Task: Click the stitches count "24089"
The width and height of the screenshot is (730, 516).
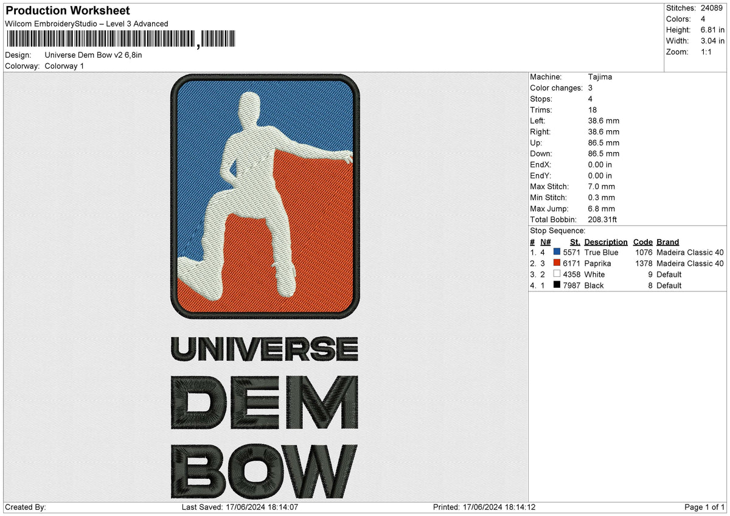Action: [712, 8]
